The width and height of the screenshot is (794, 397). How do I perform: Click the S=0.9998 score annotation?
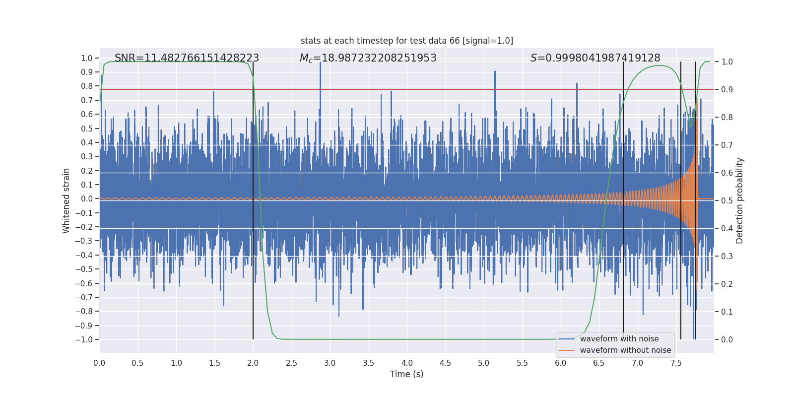(x=595, y=58)
